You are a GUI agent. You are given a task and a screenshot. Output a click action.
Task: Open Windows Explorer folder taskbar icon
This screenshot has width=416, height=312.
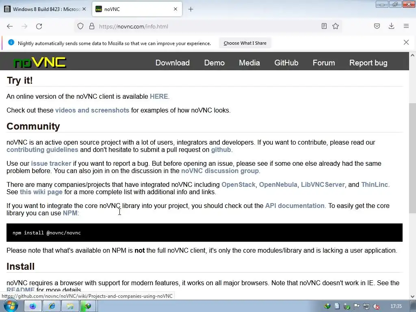(x=70, y=306)
